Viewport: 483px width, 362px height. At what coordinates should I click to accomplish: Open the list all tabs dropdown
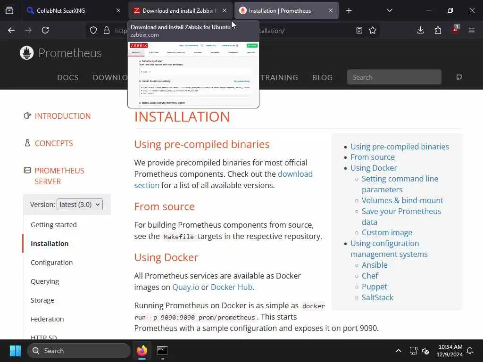389,10
